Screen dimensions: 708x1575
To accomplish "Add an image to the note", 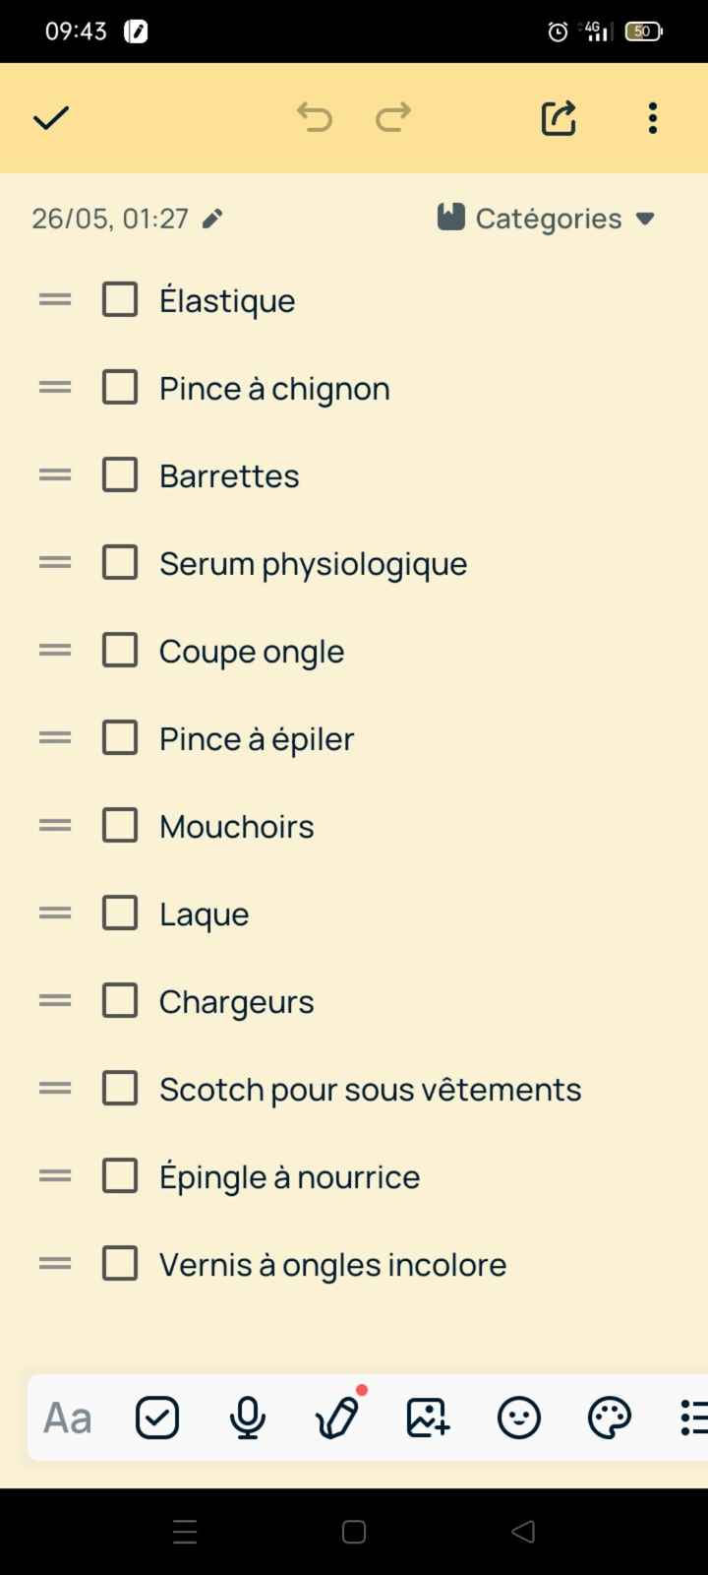I will pyautogui.click(x=428, y=1417).
